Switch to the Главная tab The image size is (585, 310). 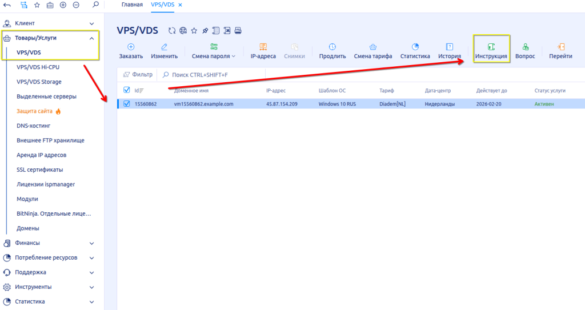point(132,5)
